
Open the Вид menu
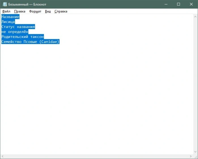[x=48, y=11]
